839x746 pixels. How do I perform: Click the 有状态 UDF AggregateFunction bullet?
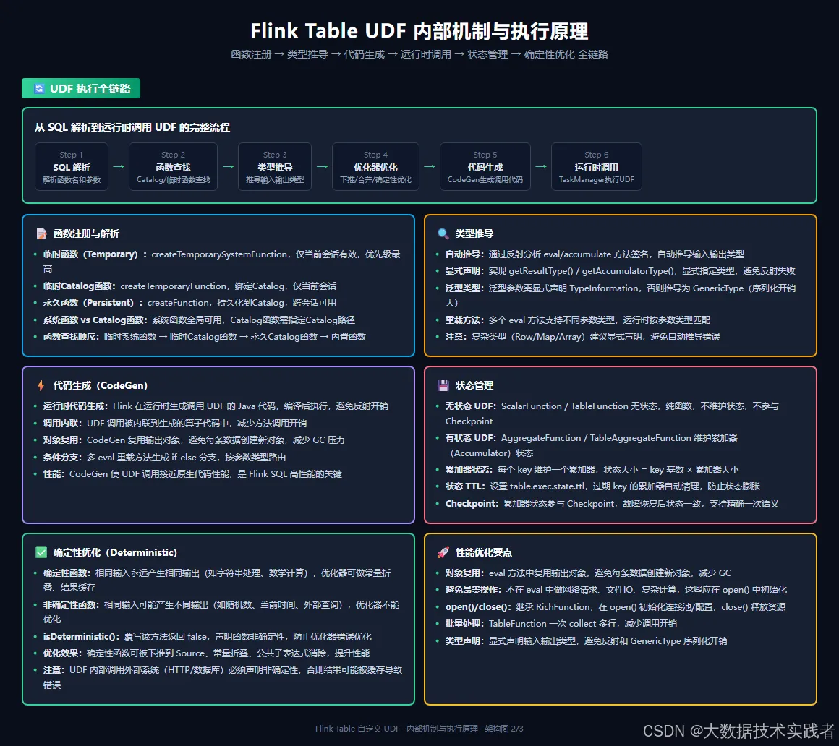pos(591,445)
